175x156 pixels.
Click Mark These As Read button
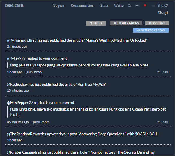151,30
